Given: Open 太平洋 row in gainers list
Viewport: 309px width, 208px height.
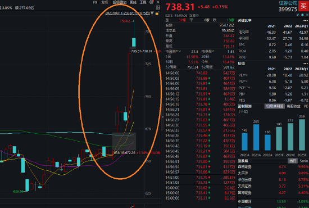Looking at the screenshot, I should click(x=273, y=173).
